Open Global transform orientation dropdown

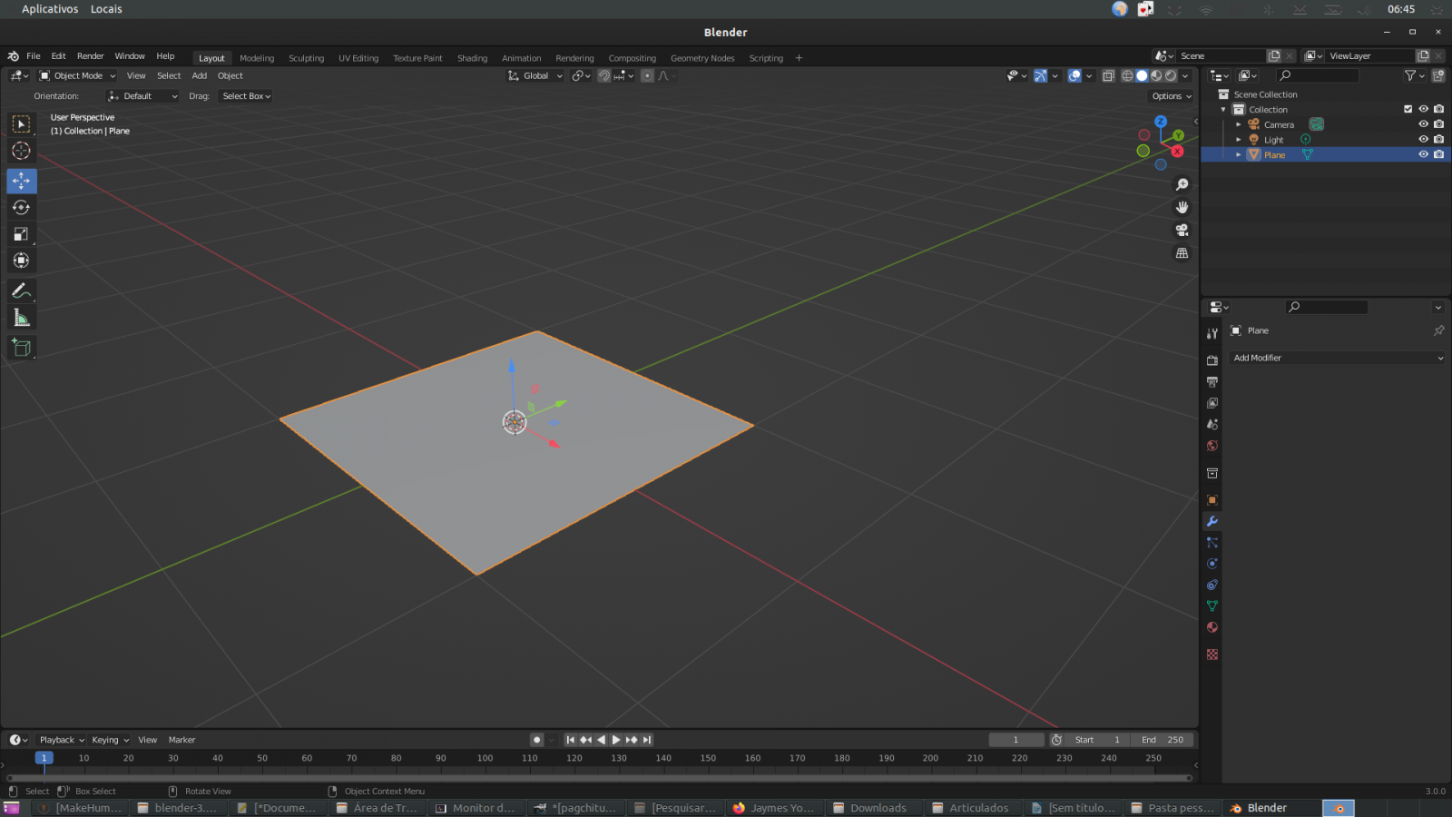coord(535,76)
